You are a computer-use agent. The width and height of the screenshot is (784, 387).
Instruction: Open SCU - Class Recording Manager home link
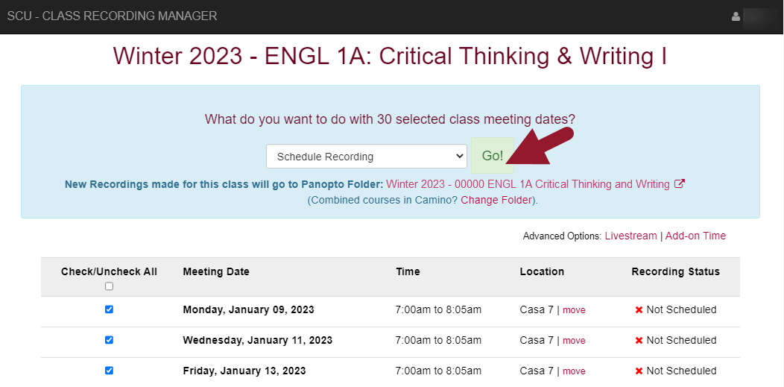click(113, 16)
